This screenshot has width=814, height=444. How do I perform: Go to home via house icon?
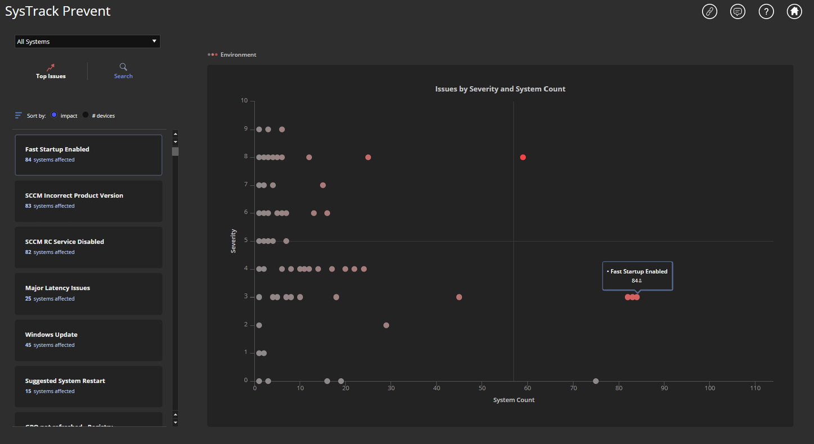click(x=794, y=11)
